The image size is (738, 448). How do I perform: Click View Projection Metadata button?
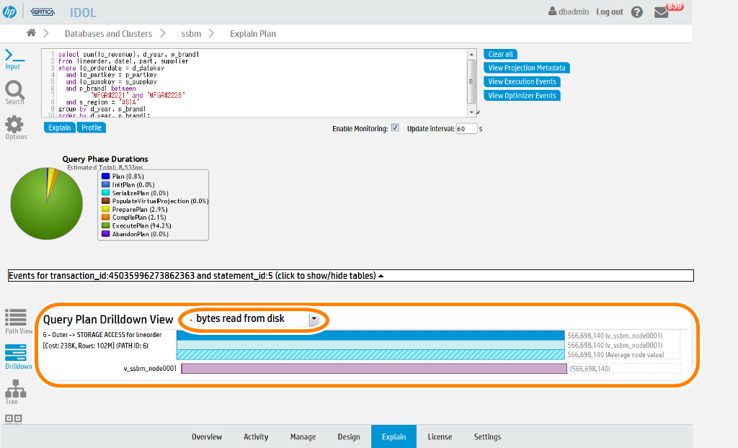[x=526, y=68]
